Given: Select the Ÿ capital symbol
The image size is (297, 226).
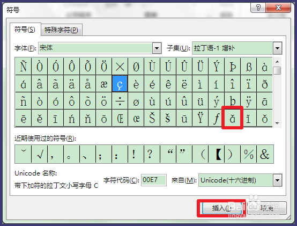Looking at the screenshot, I should 201,118.
